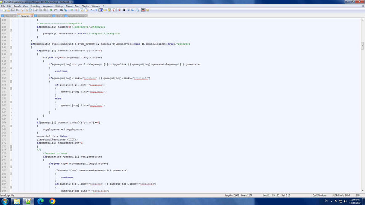Click the Open file folder icon
This screenshot has width=365, height=205.
(x=9, y=10)
